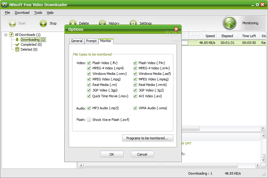Click Downloading : 1 in status bar
This screenshot has width=268, height=178.
pos(200,173)
